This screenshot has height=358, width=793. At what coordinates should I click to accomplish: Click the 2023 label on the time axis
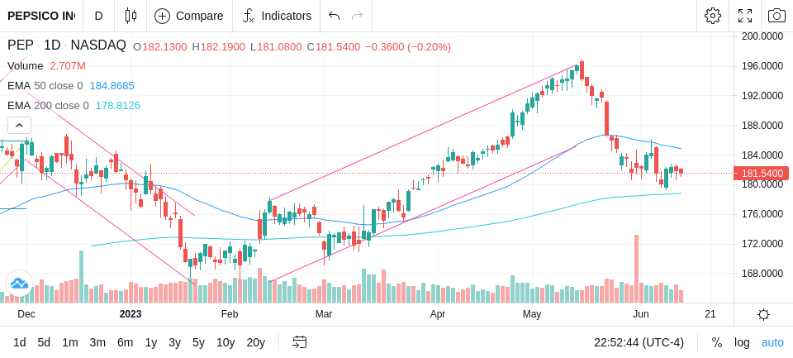pyautogui.click(x=131, y=314)
